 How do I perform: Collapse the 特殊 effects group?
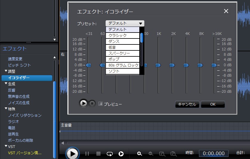(x=6, y=109)
